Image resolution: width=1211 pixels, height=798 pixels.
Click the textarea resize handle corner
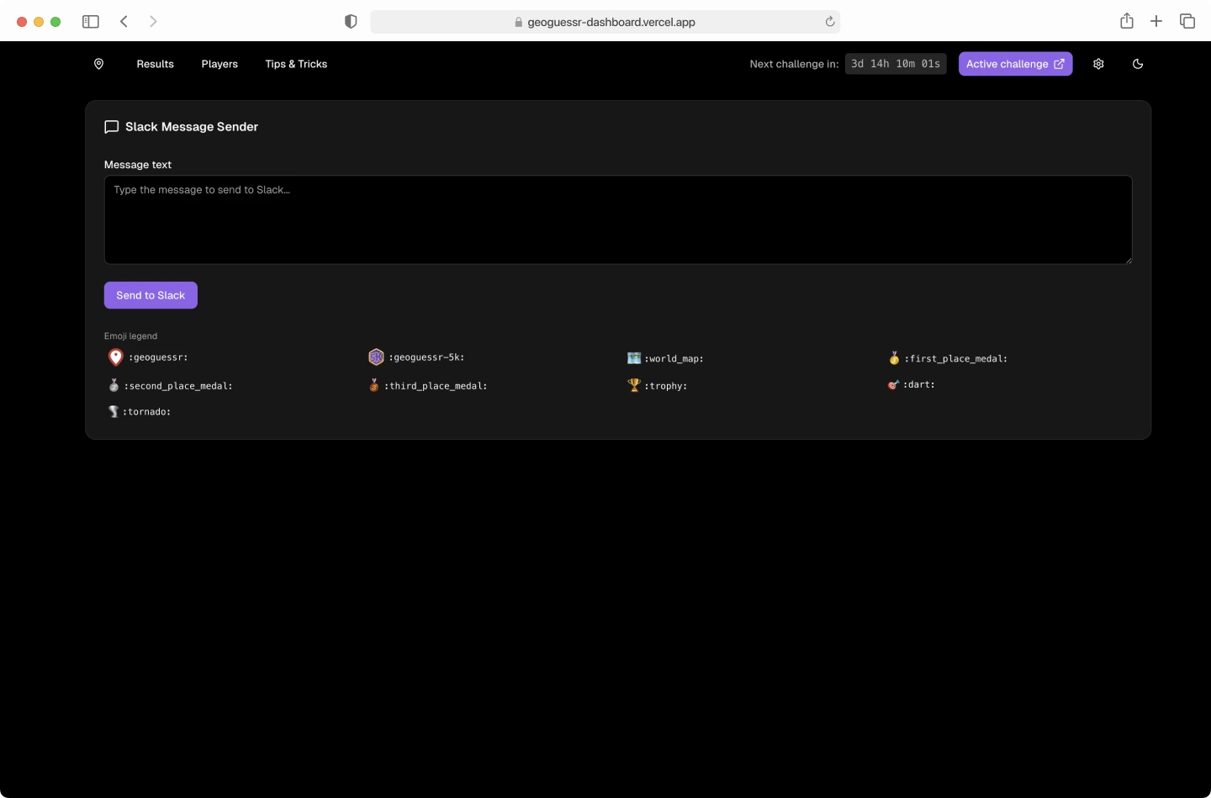tap(1128, 259)
